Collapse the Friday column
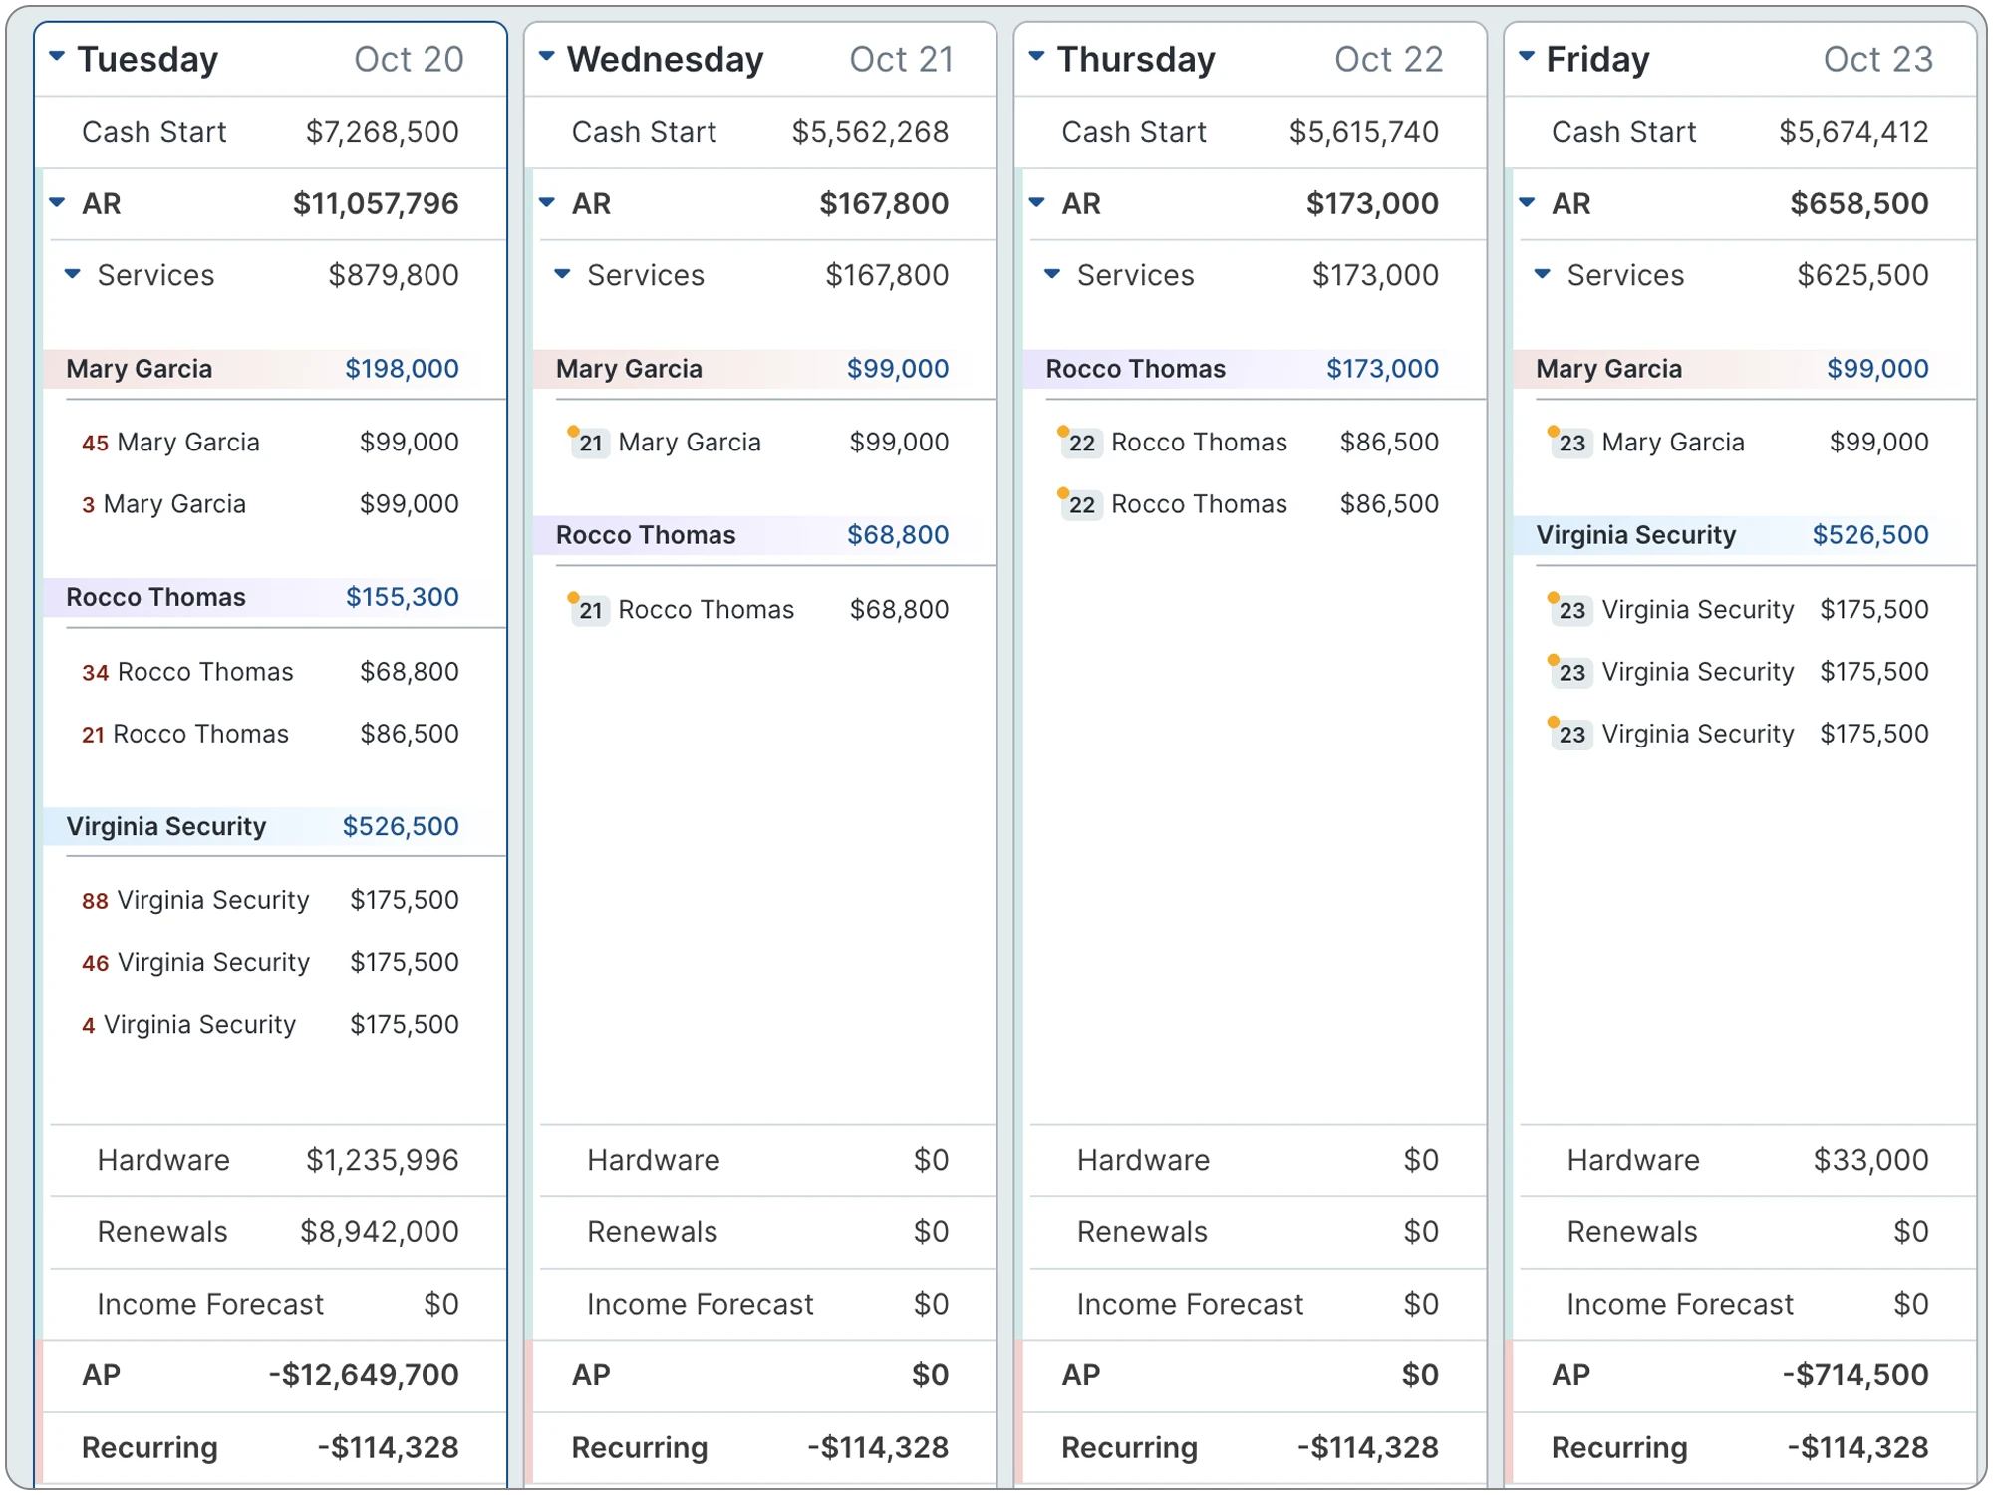Image resolution: width=1993 pixels, height=1495 pixels. (1527, 56)
